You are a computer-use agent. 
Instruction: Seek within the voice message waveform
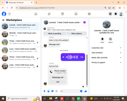(x=72, y=57)
